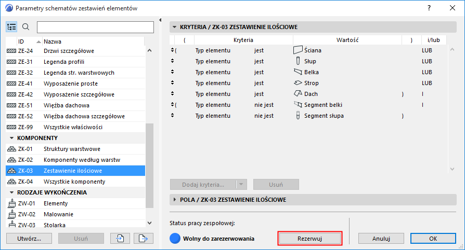This screenshot has width=465, height=250.
Task: Click the Dach roof icon in criteria
Action: 298,94
